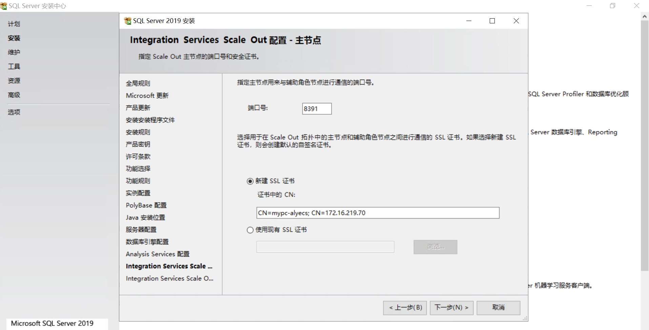Select the 产品密钥 step
The width and height of the screenshot is (649, 330).
pos(138,144)
